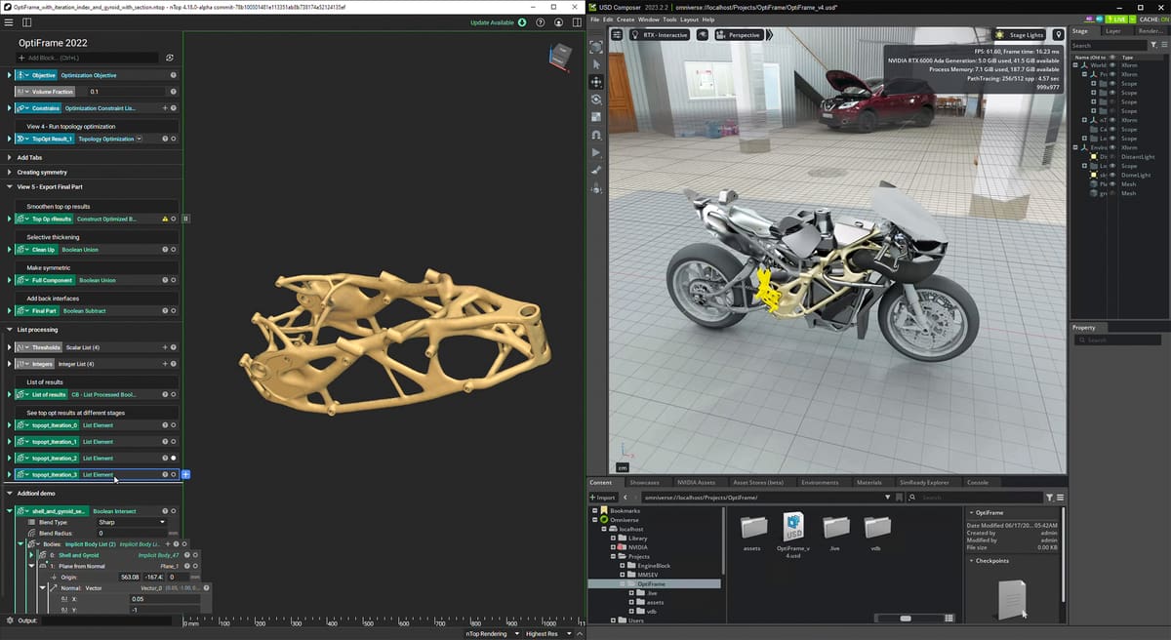
Task: Expand the World node in Stage tree
Action: click(x=1076, y=65)
